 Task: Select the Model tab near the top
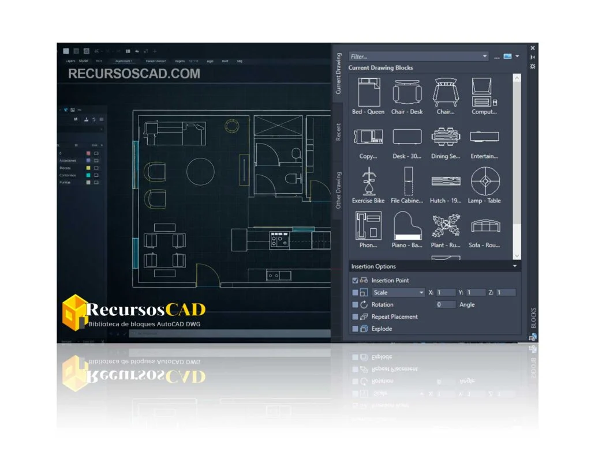click(81, 61)
